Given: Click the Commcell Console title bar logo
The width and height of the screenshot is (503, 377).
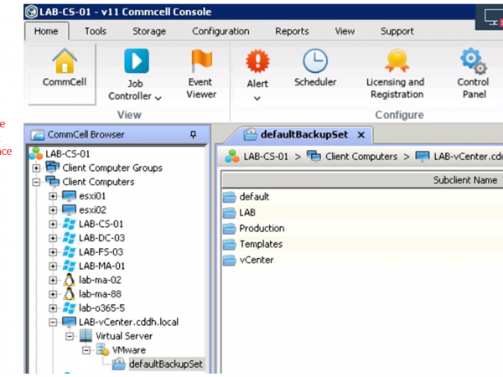Looking at the screenshot, I should pos(32,13).
